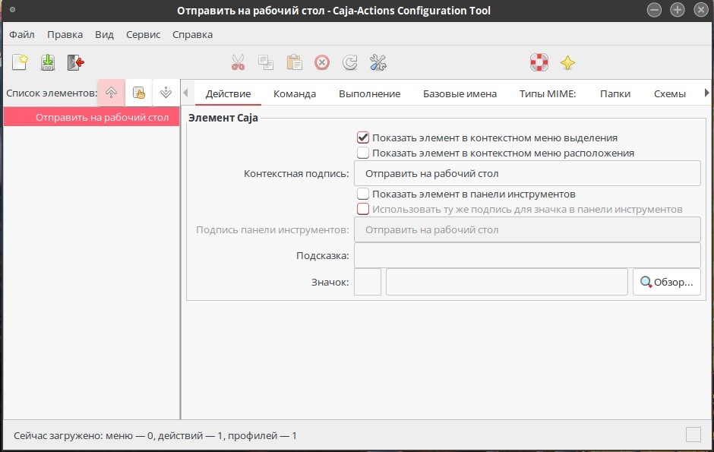Open the Сервис menu
Viewport: 714px width, 452px height.
143,35
